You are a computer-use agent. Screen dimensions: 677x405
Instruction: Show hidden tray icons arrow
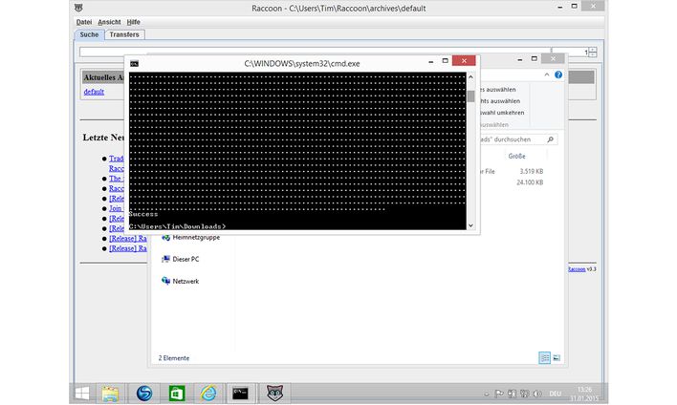(487, 394)
